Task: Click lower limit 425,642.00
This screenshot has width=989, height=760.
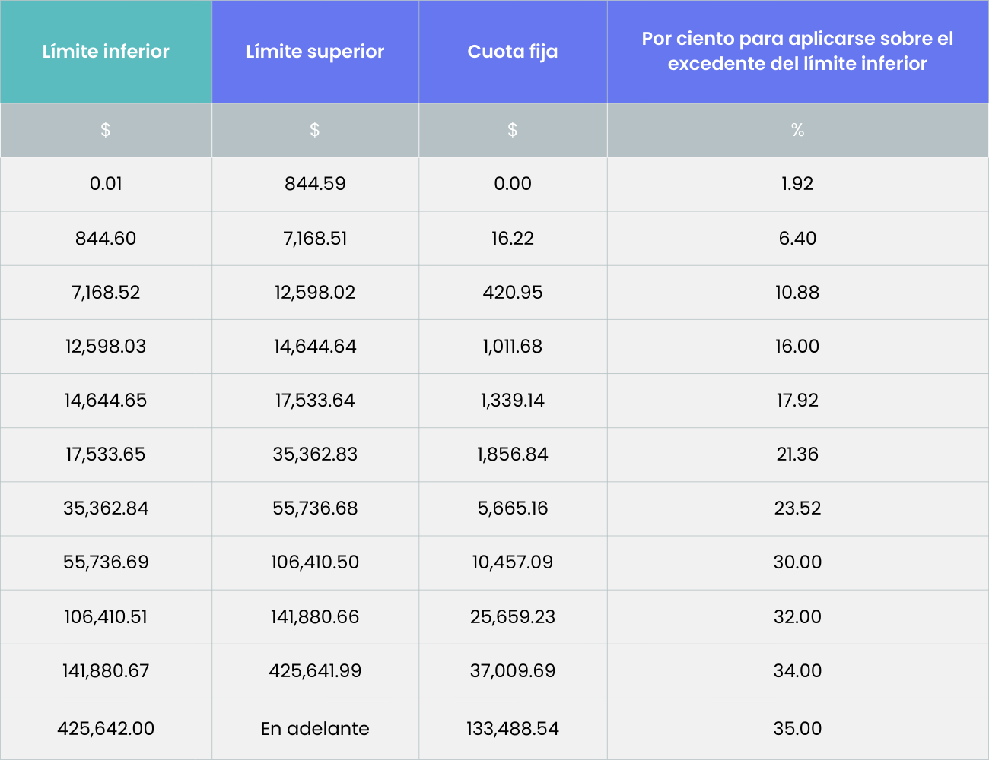Action: click(106, 728)
